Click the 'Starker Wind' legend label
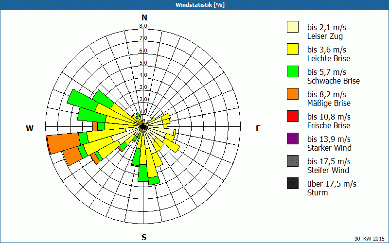This screenshot has width=389, height=243. [x=330, y=148]
